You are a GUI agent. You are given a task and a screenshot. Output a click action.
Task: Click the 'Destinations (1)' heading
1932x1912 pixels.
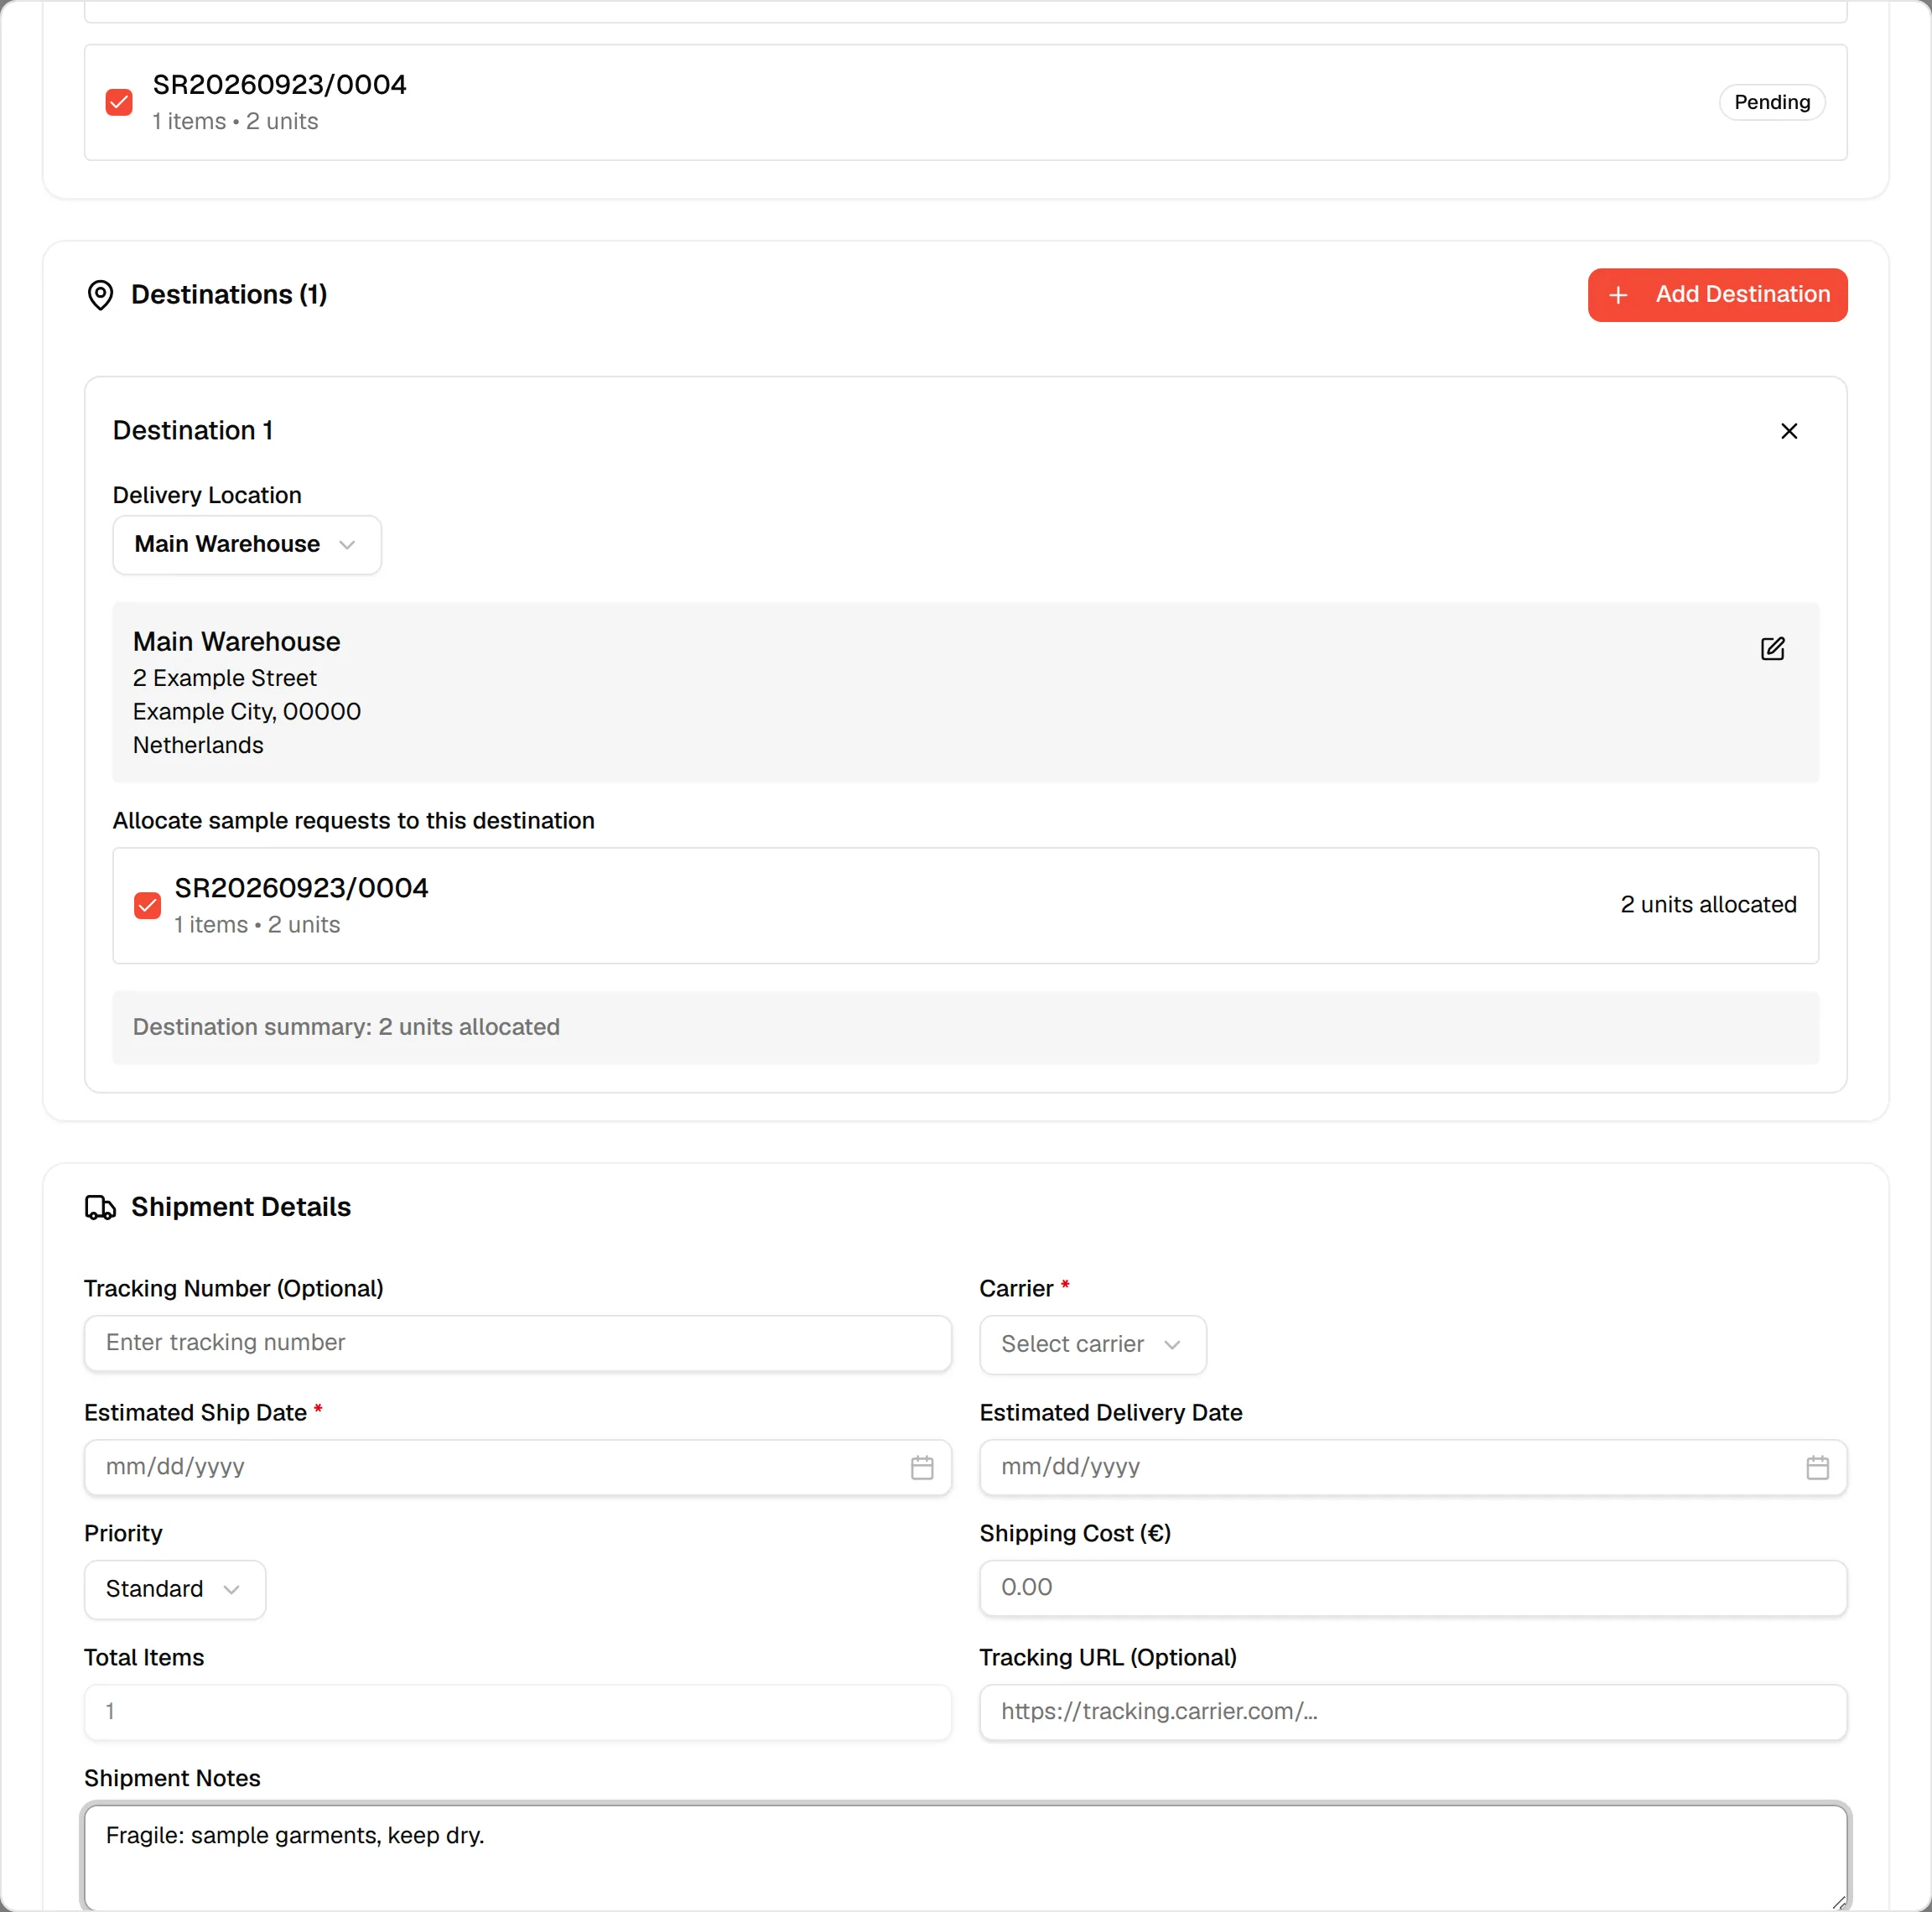(229, 295)
